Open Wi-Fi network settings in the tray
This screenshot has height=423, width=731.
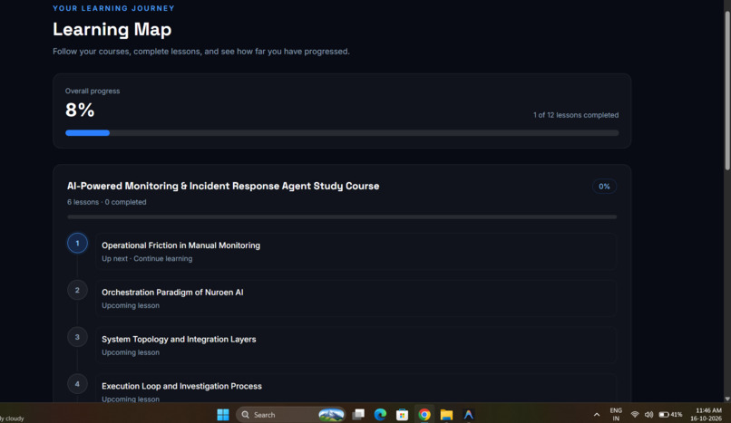[x=635, y=414]
